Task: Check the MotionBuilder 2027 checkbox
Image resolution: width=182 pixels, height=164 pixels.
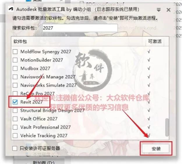Action: point(15,60)
